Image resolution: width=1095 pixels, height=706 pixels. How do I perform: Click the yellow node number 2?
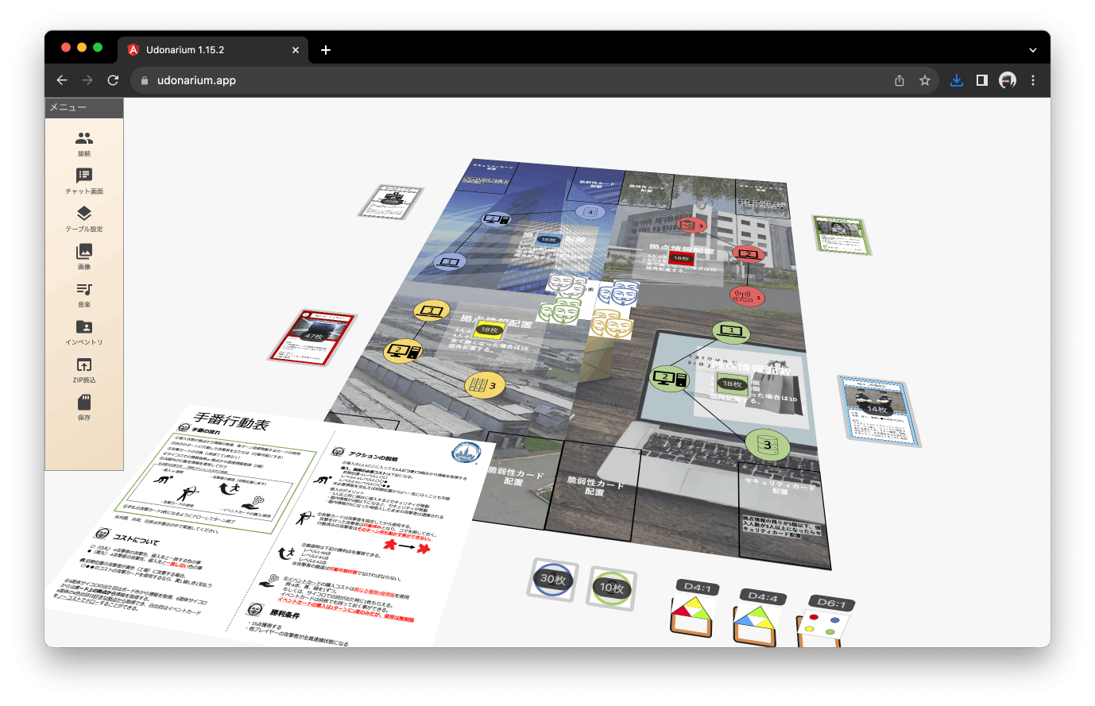click(403, 350)
